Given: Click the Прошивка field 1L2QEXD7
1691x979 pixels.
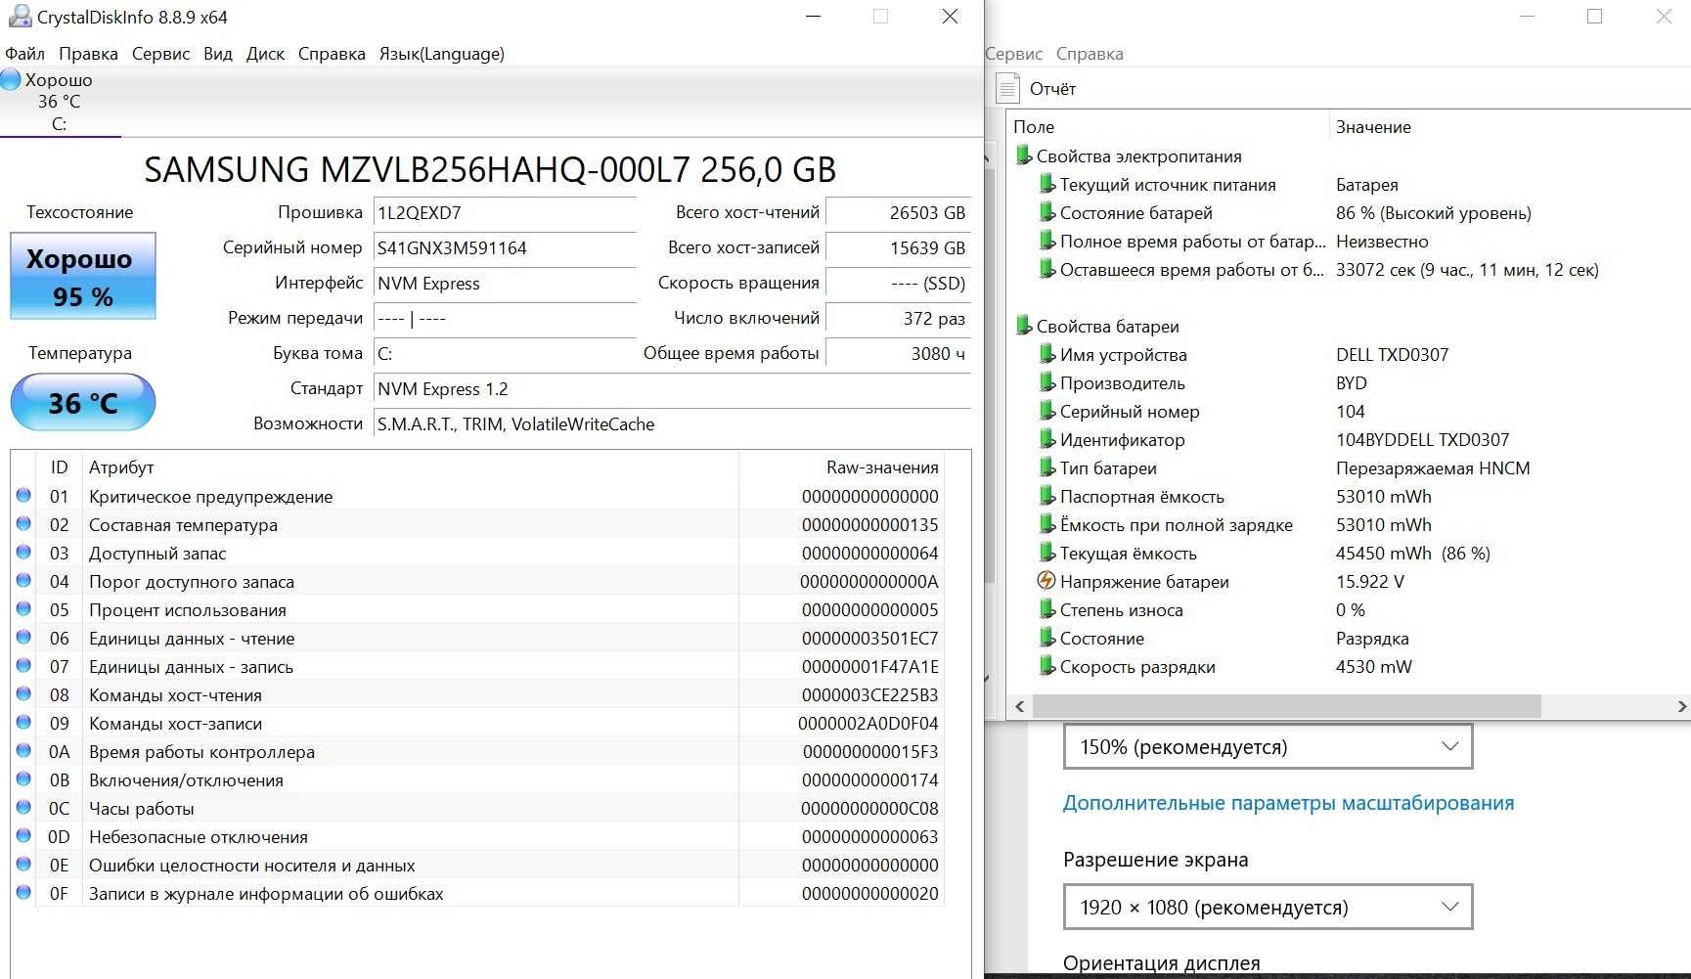Looking at the screenshot, I should [506, 212].
